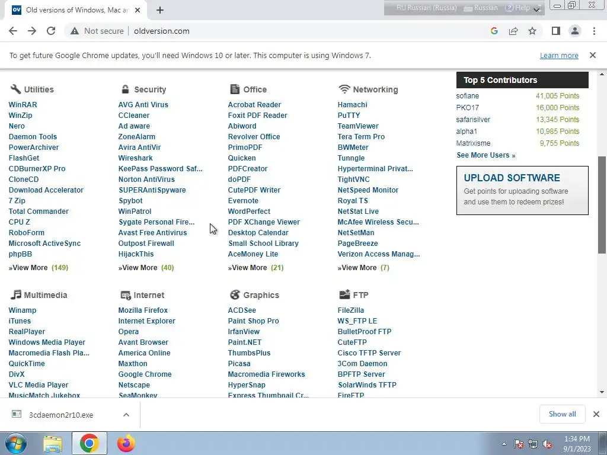Click the Utilities wrench icon
The height and width of the screenshot is (455, 607).
click(15, 89)
